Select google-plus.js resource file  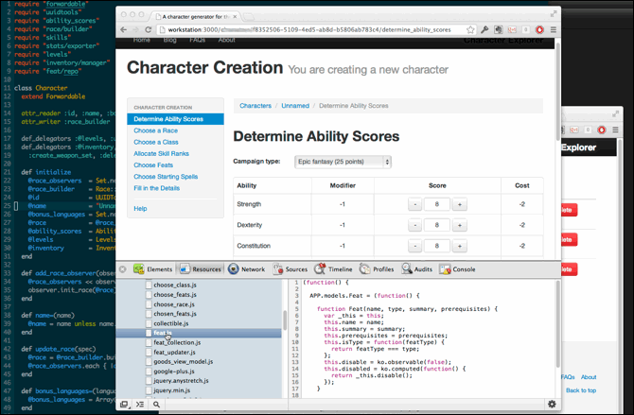pyautogui.click(x=174, y=371)
